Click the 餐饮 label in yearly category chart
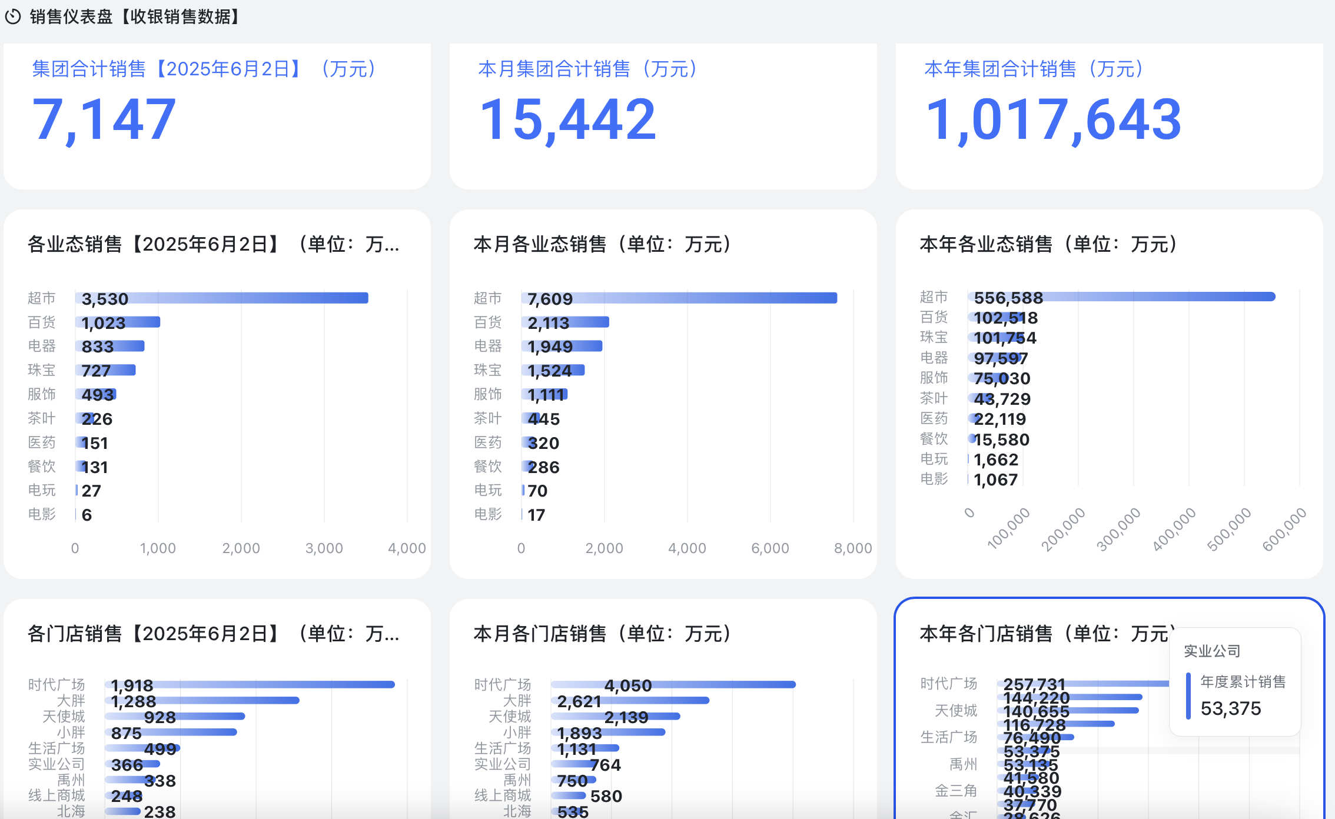 point(934,439)
